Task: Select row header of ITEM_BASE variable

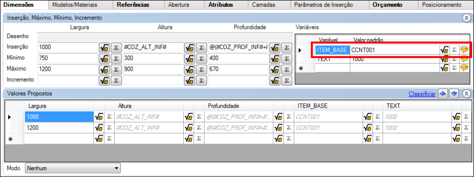Action: [305, 50]
